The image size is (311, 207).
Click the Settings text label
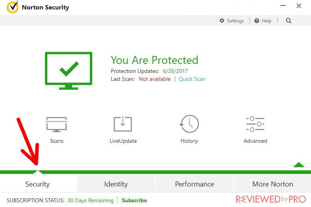[235, 21]
